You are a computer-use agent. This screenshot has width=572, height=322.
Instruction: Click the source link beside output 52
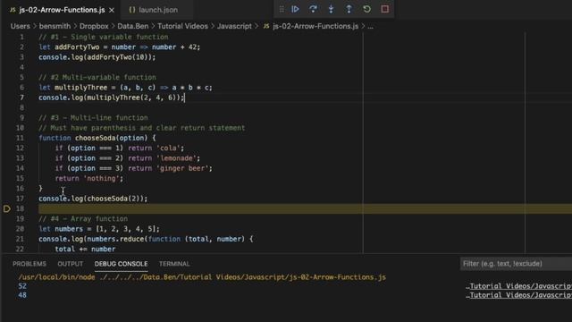[518, 286]
